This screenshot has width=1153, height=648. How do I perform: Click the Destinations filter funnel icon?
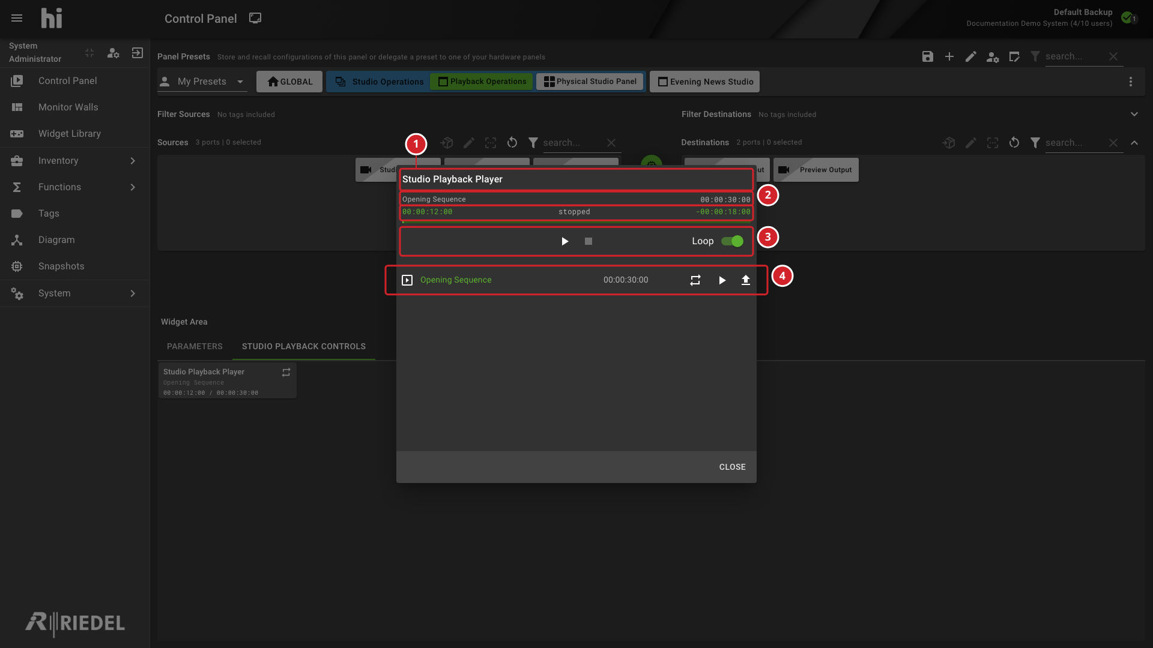point(1035,143)
